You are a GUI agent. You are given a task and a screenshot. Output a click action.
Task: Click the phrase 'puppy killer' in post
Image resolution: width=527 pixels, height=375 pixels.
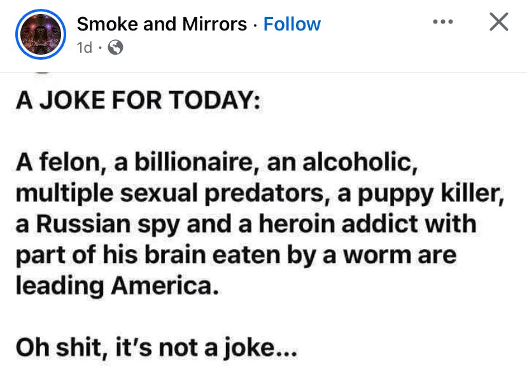point(430,193)
